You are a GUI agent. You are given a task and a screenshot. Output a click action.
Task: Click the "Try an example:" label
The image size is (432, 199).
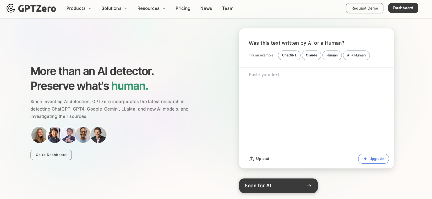coord(262,55)
